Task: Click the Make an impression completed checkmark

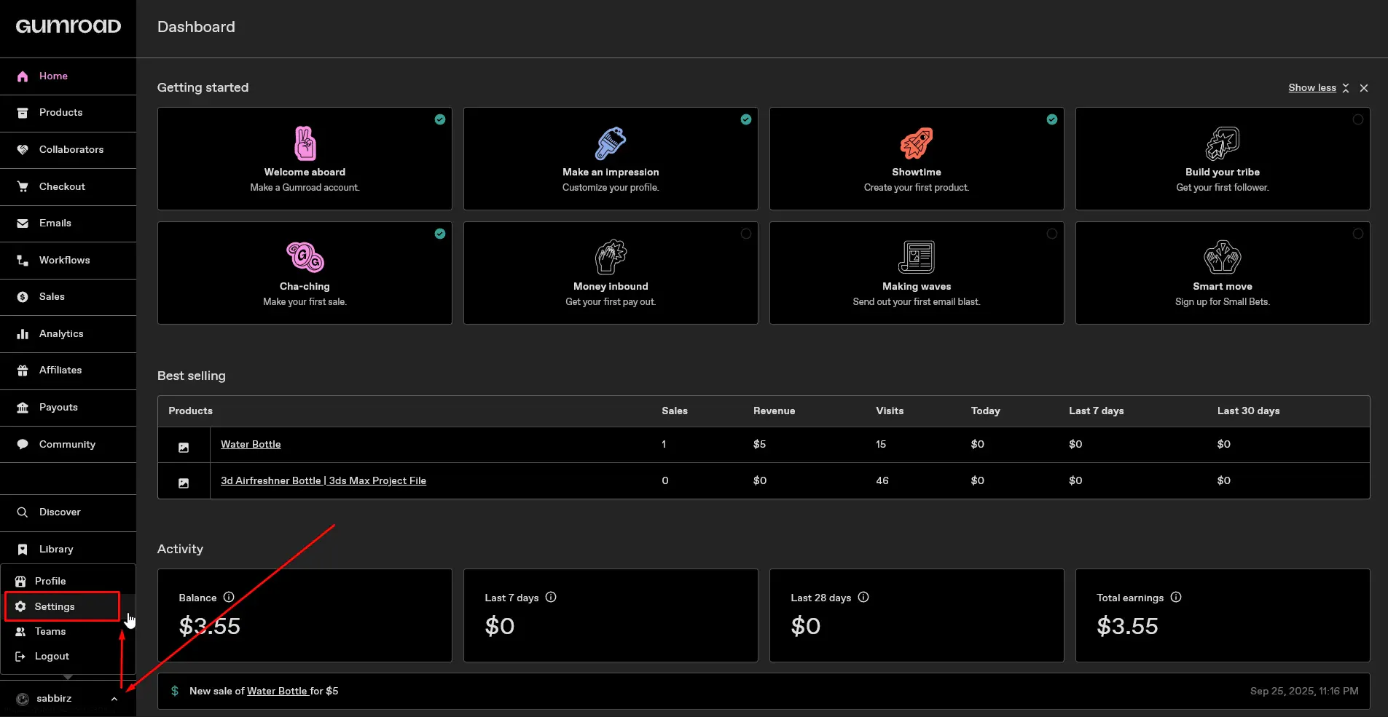Action: [746, 119]
